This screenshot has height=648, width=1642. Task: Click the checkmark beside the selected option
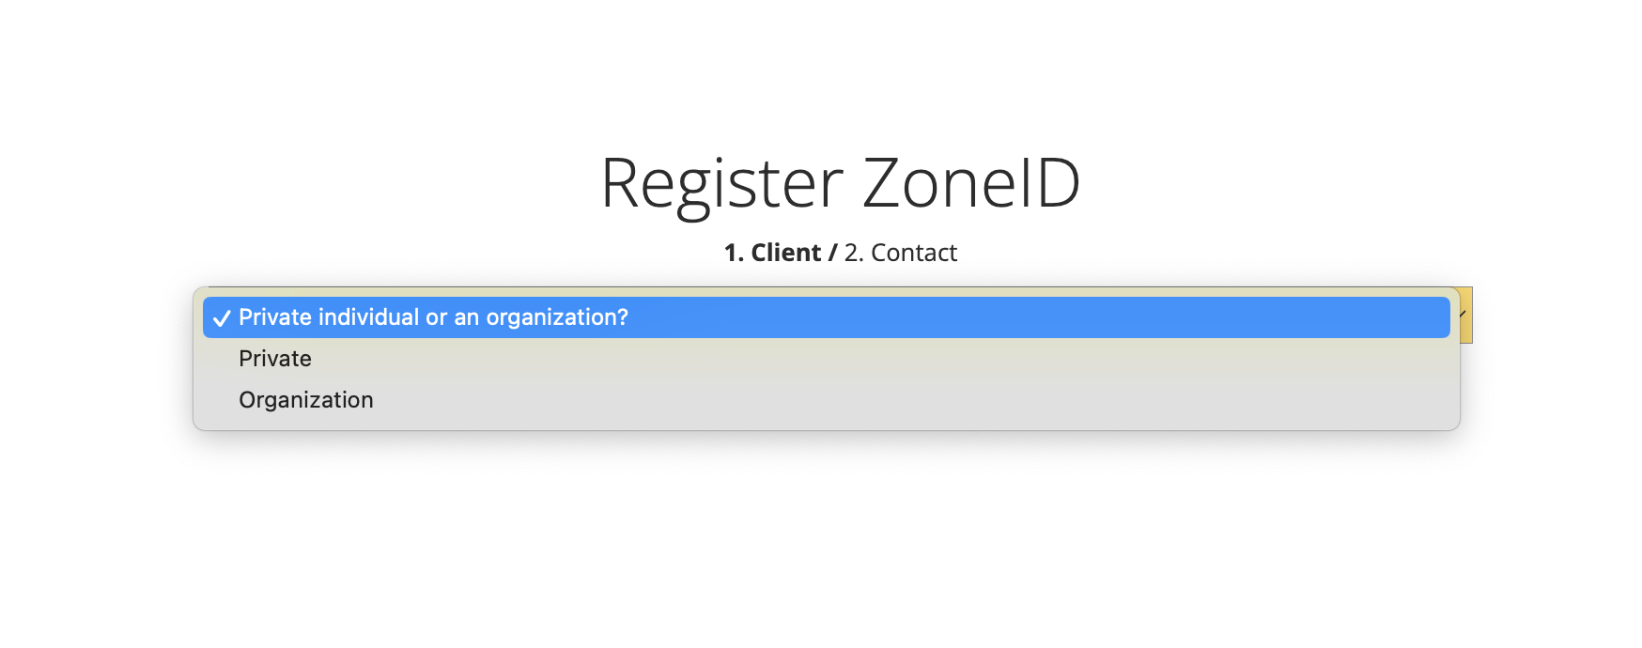[222, 318]
